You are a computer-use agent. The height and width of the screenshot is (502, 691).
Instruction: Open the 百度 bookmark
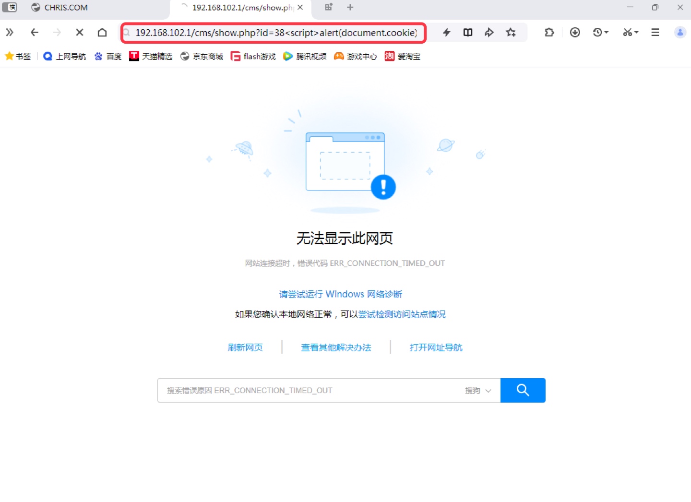click(x=108, y=56)
